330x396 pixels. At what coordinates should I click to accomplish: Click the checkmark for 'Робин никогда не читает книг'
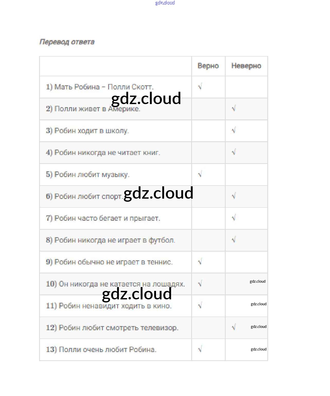(x=233, y=152)
